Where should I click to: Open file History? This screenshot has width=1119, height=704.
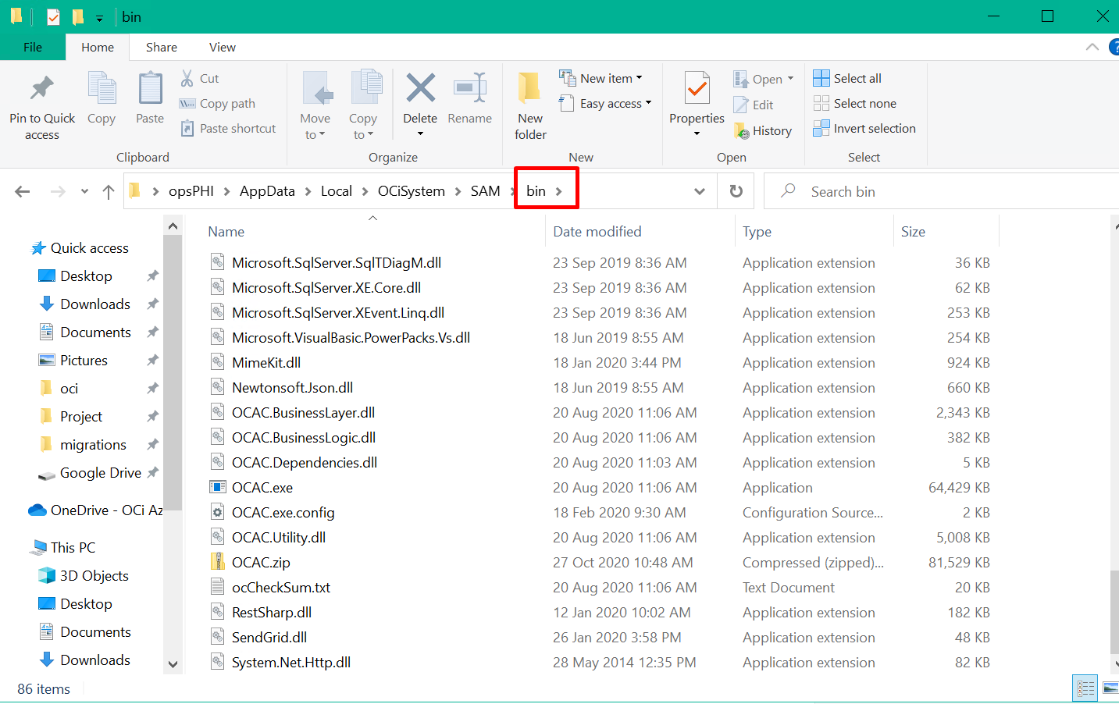click(x=762, y=130)
